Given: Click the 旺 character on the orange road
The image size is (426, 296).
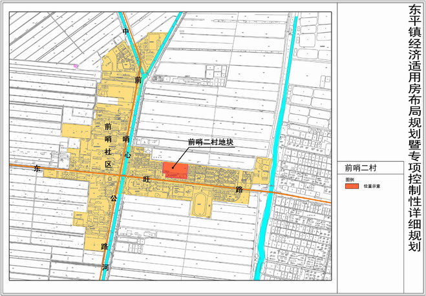Looking at the screenshot, I should pos(146,180).
